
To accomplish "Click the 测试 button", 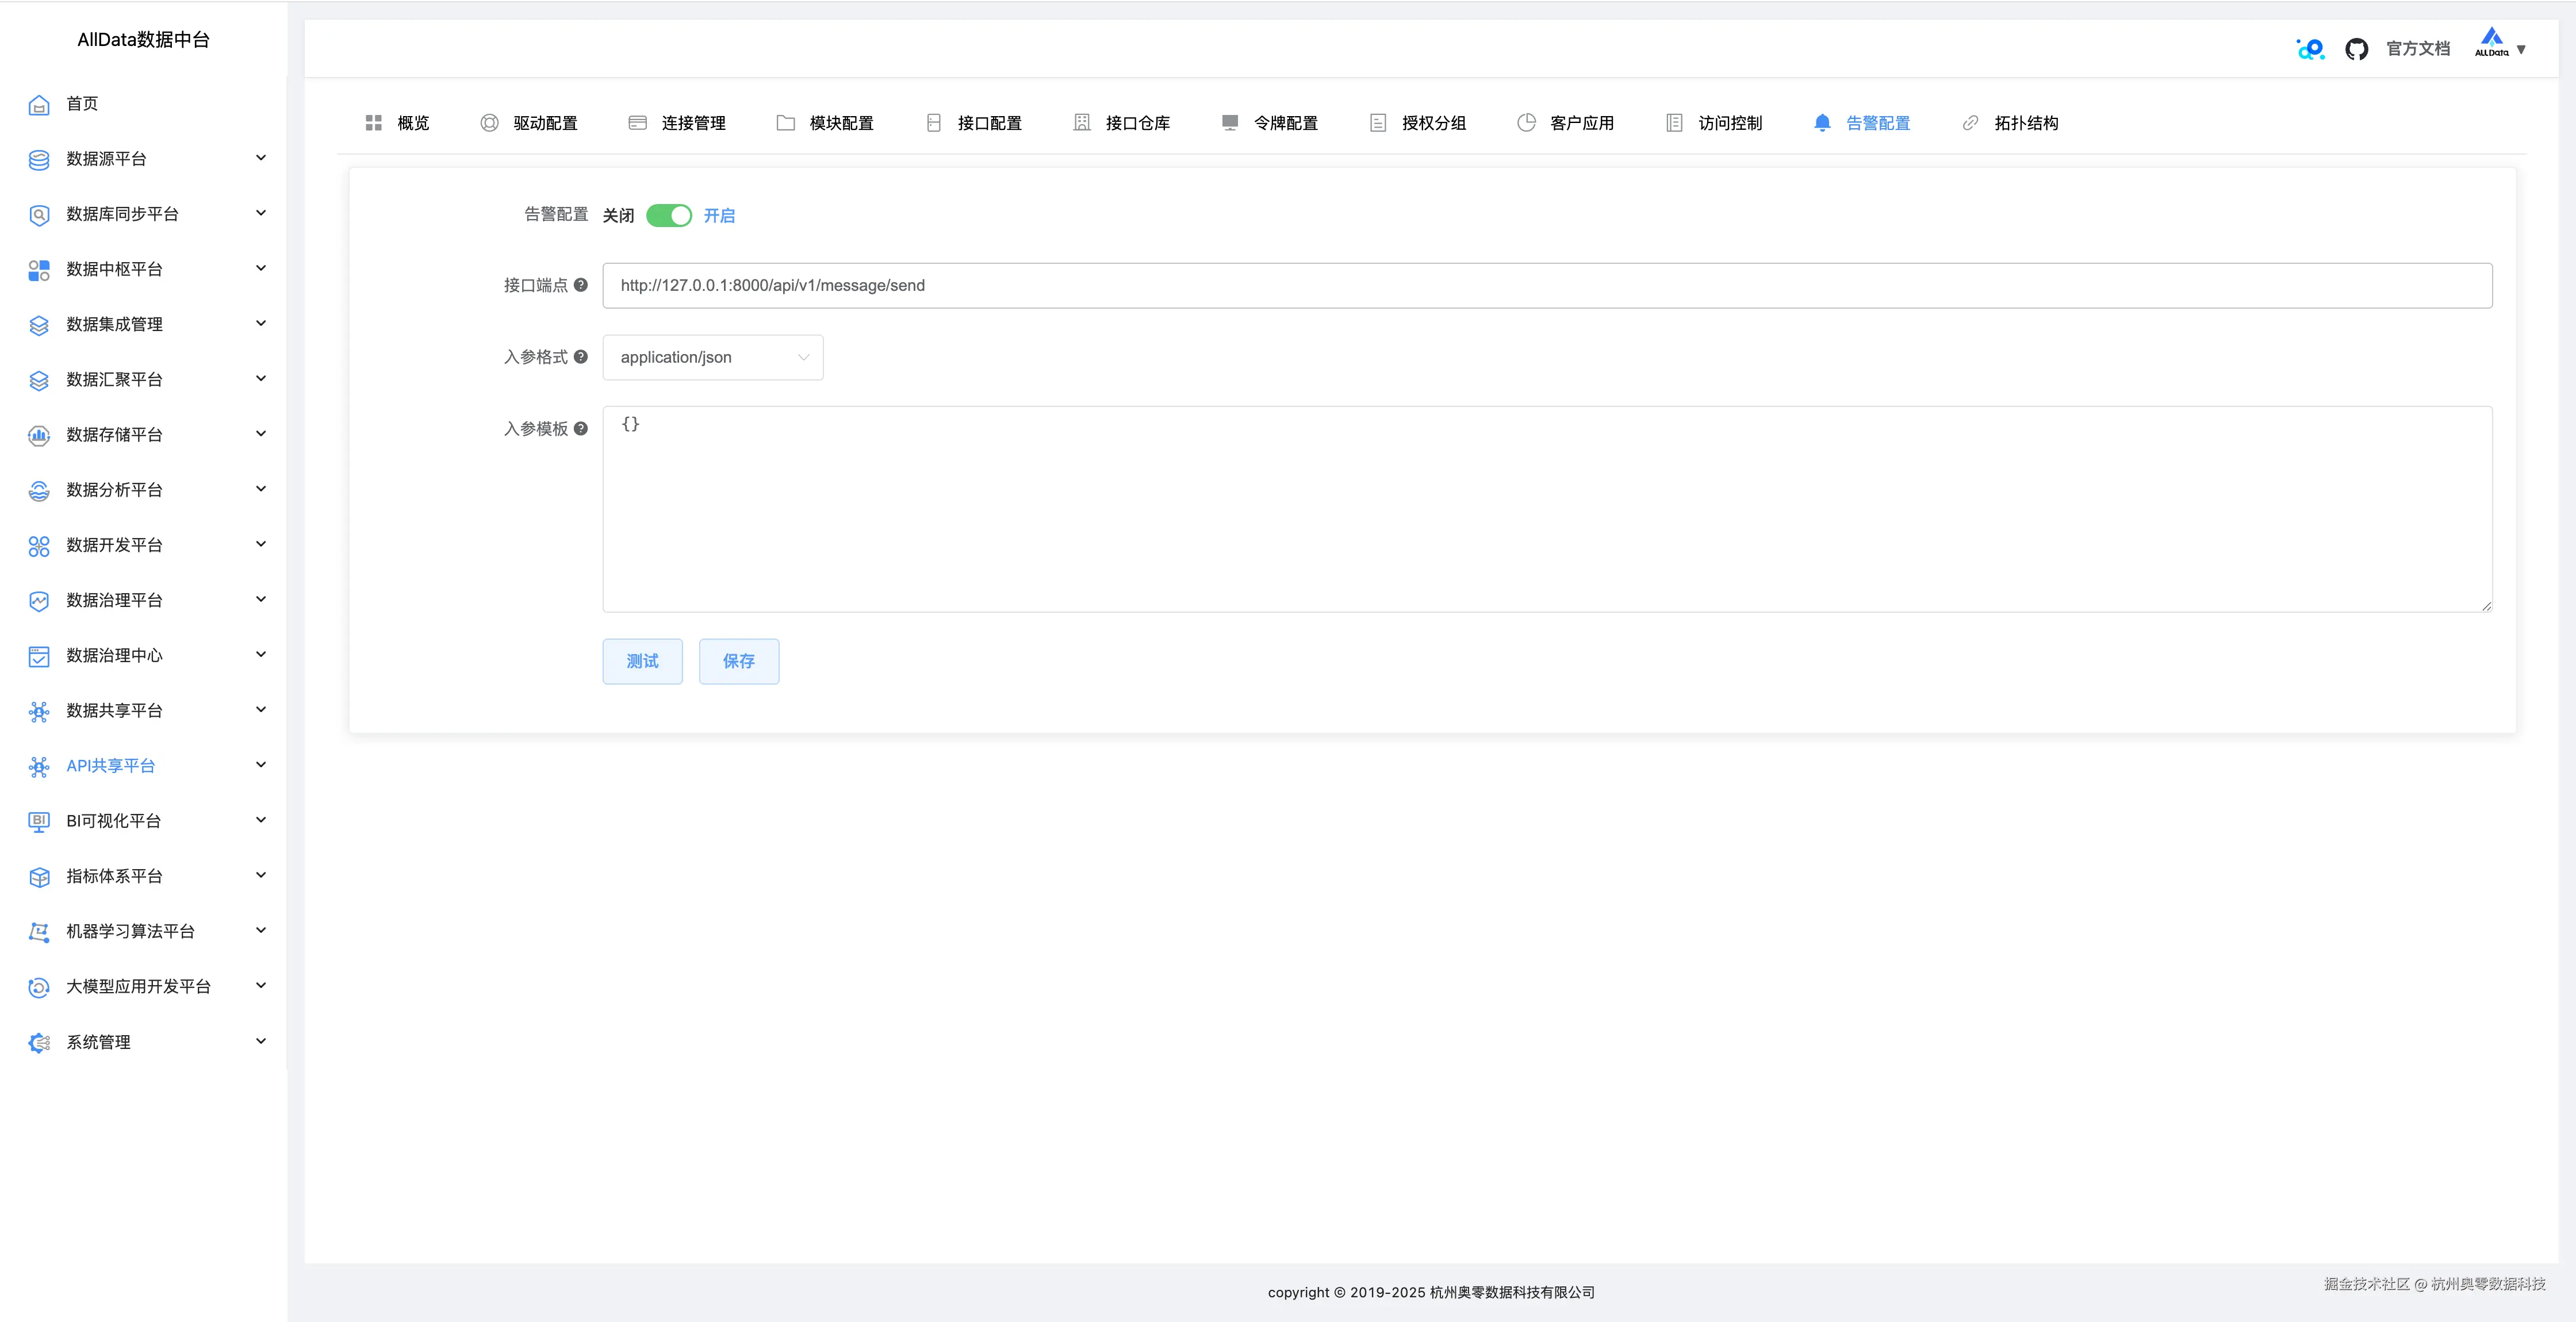I will point(642,661).
